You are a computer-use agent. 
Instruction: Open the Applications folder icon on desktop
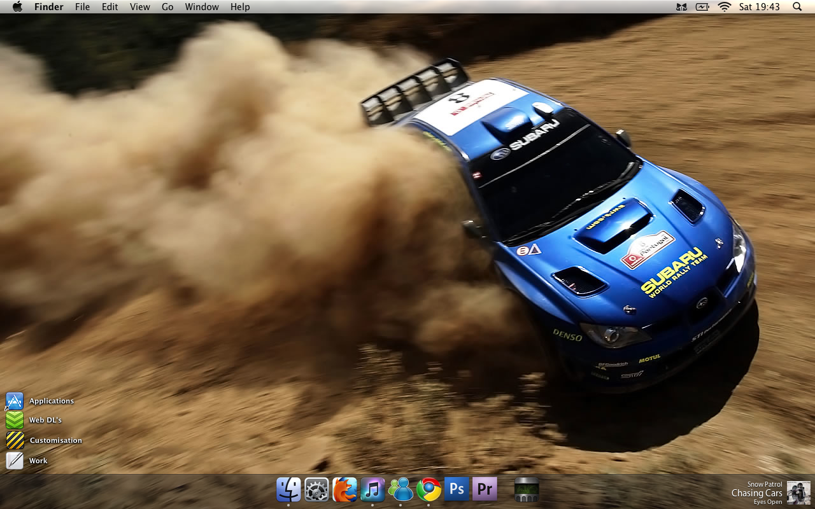15,401
